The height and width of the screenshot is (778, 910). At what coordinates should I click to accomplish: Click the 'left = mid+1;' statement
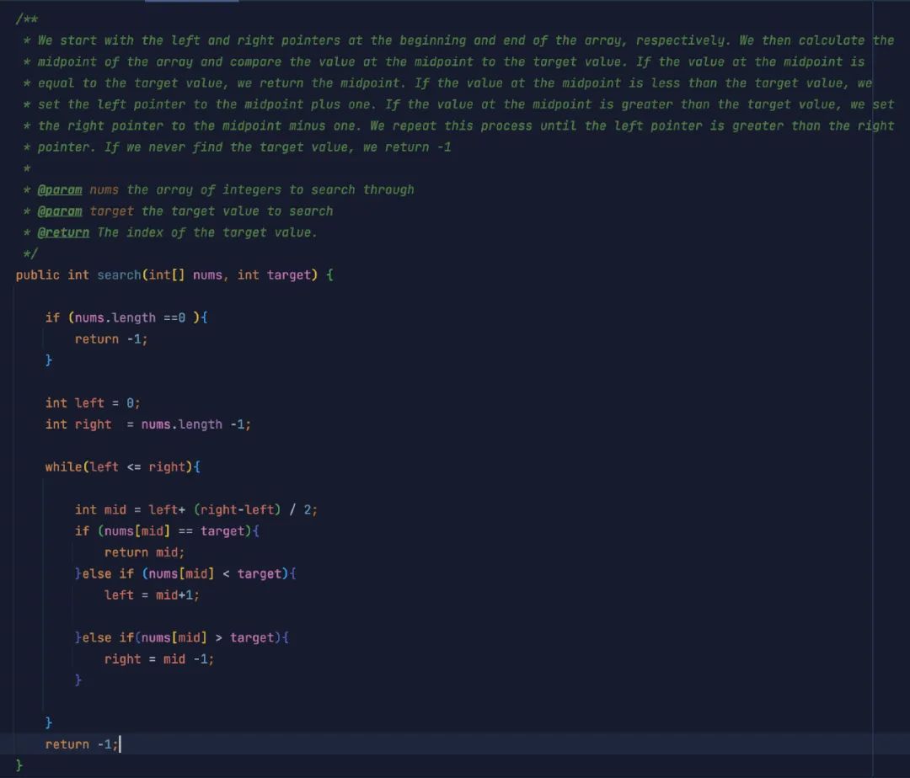152,594
